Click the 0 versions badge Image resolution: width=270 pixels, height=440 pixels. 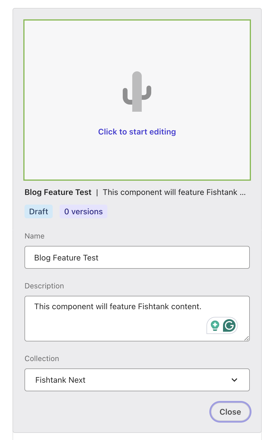[83, 211]
